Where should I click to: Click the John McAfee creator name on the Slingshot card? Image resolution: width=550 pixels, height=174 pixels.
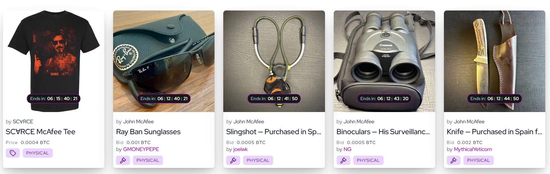249,122
